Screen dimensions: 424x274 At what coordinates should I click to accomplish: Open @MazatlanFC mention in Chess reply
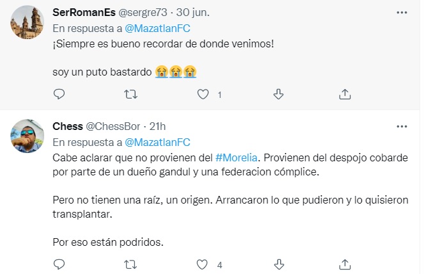click(x=156, y=141)
